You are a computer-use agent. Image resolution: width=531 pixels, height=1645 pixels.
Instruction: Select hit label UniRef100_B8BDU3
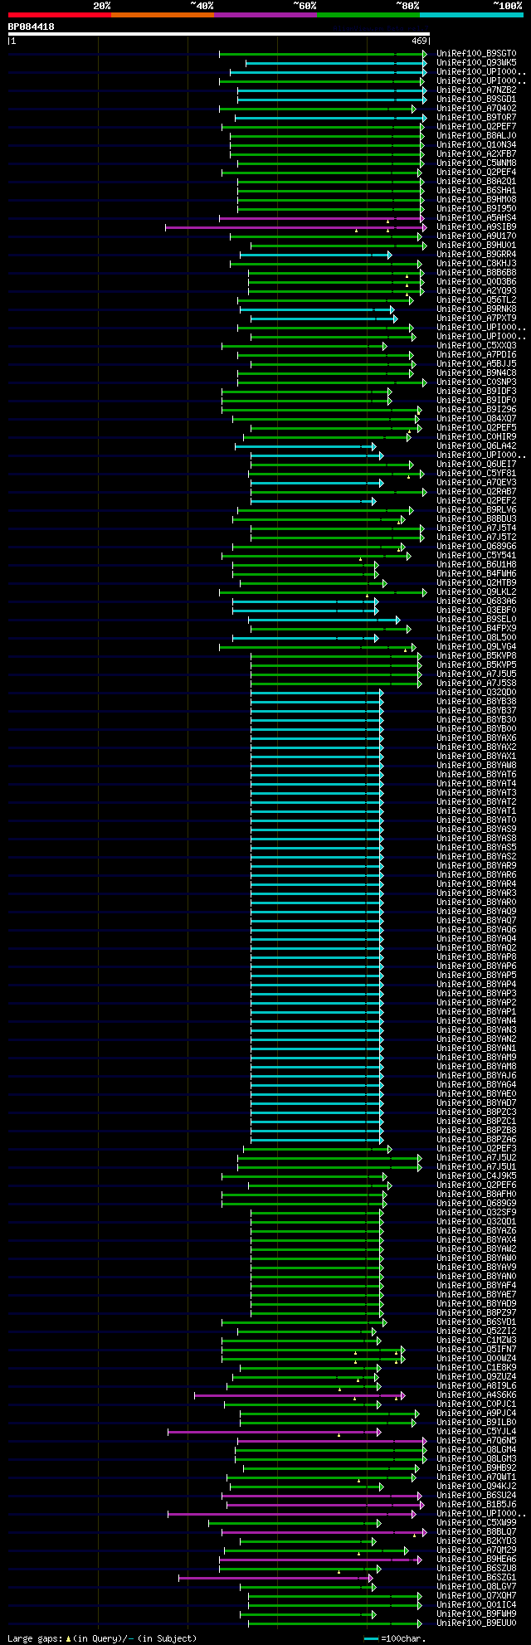click(x=476, y=519)
